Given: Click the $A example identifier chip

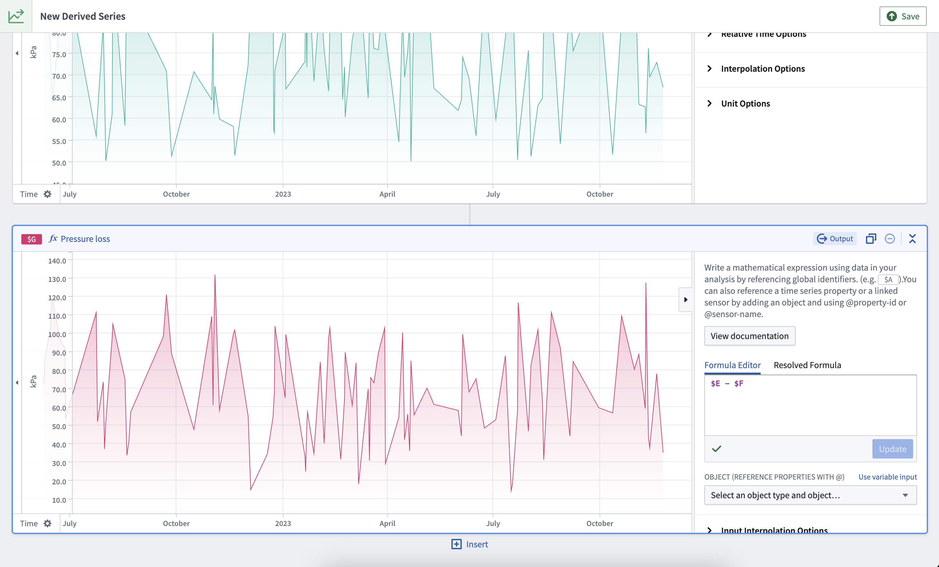Looking at the screenshot, I should [x=888, y=280].
